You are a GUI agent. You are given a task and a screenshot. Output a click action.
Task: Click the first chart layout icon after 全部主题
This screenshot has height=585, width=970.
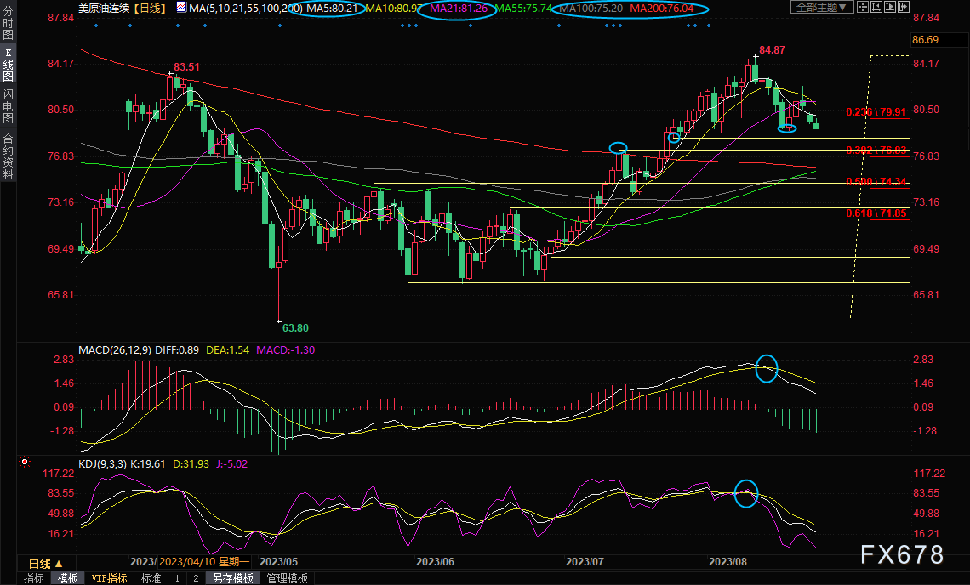point(864,8)
